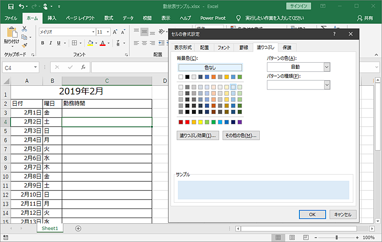Click the Name Box showing C4
Screen dimensions: 382x242
17,67
